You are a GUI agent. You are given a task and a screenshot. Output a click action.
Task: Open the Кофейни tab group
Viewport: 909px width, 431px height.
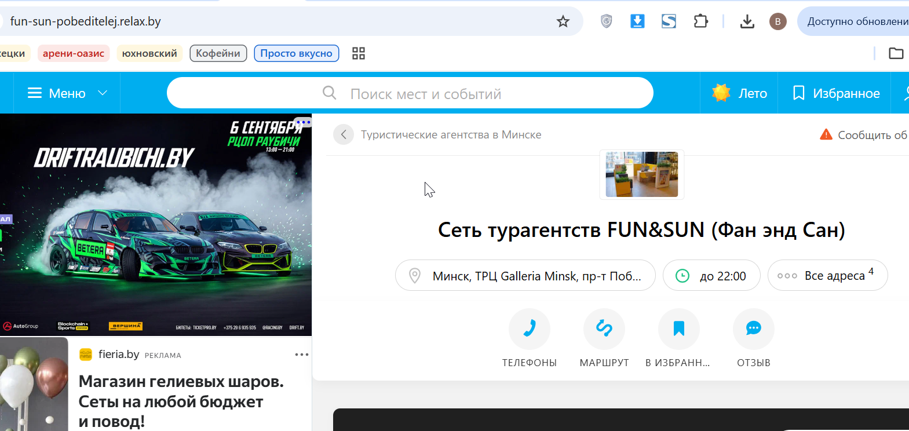(218, 53)
